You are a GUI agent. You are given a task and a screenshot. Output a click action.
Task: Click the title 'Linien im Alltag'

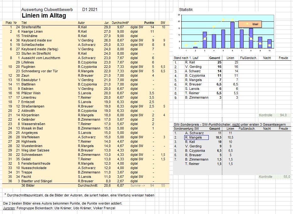click(x=44, y=15)
